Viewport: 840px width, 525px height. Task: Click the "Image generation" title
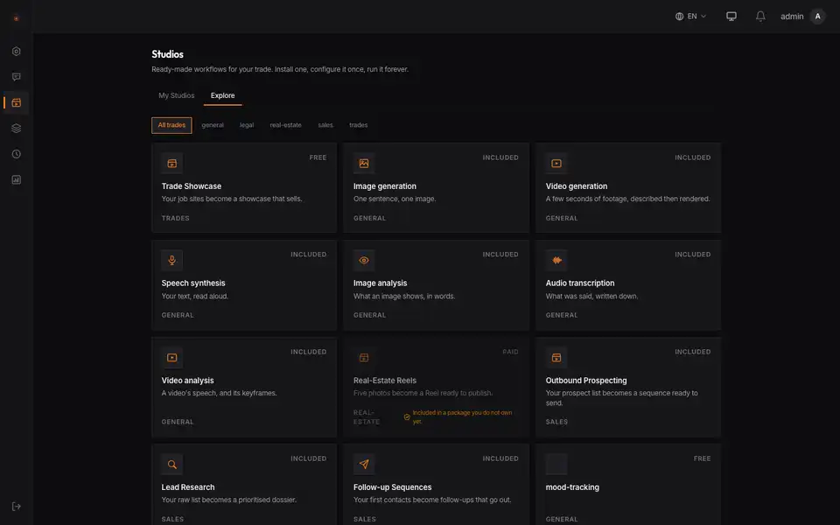click(x=385, y=186)
